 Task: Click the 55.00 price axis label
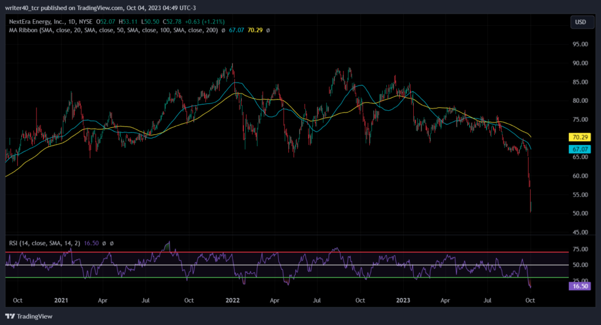click(x=580, y=194)
